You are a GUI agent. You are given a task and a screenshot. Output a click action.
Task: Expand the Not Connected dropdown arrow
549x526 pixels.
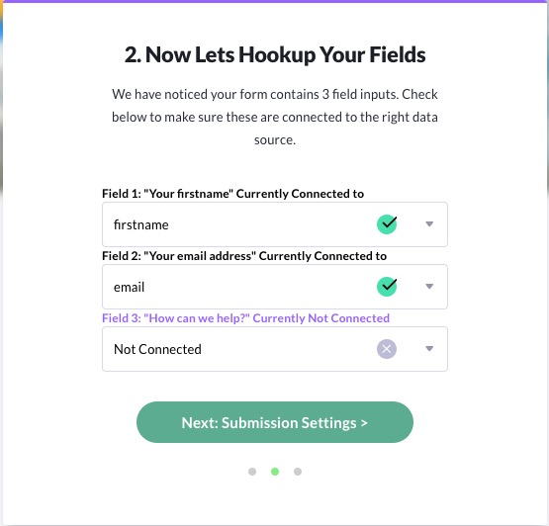[429, 349]
